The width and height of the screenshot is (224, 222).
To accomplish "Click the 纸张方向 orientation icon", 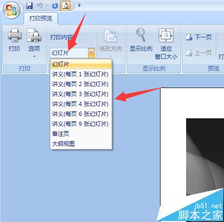I will pos(110,36).
